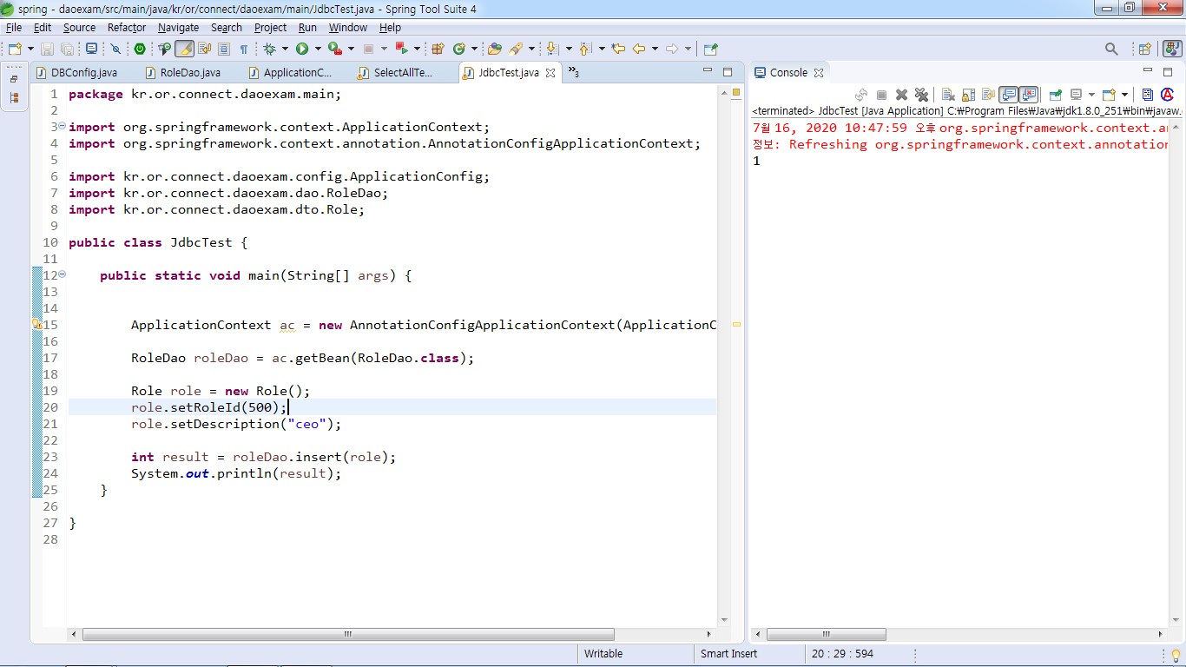
Task: Click the green Run button icon
Action: (302, 49)
